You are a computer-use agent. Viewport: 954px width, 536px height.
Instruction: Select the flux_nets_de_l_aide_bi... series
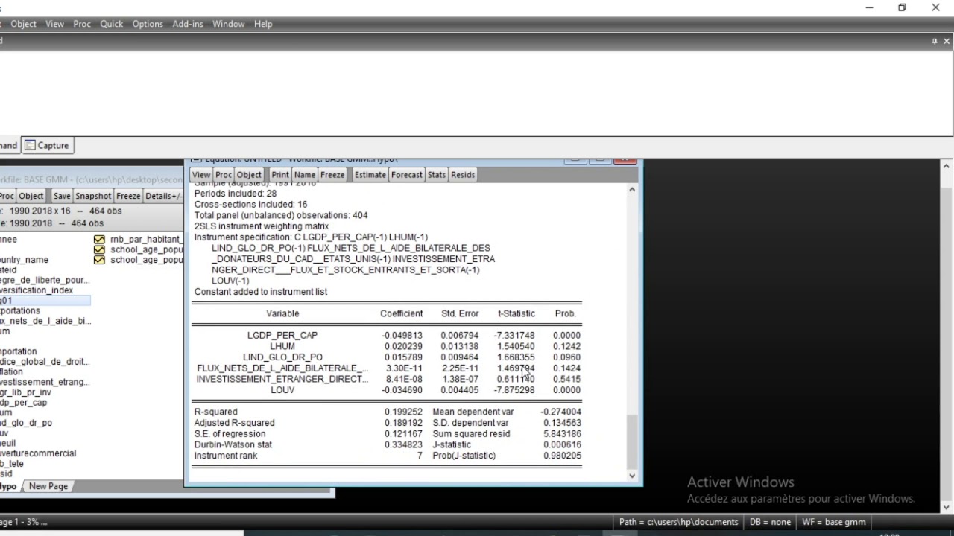[45, 321]
